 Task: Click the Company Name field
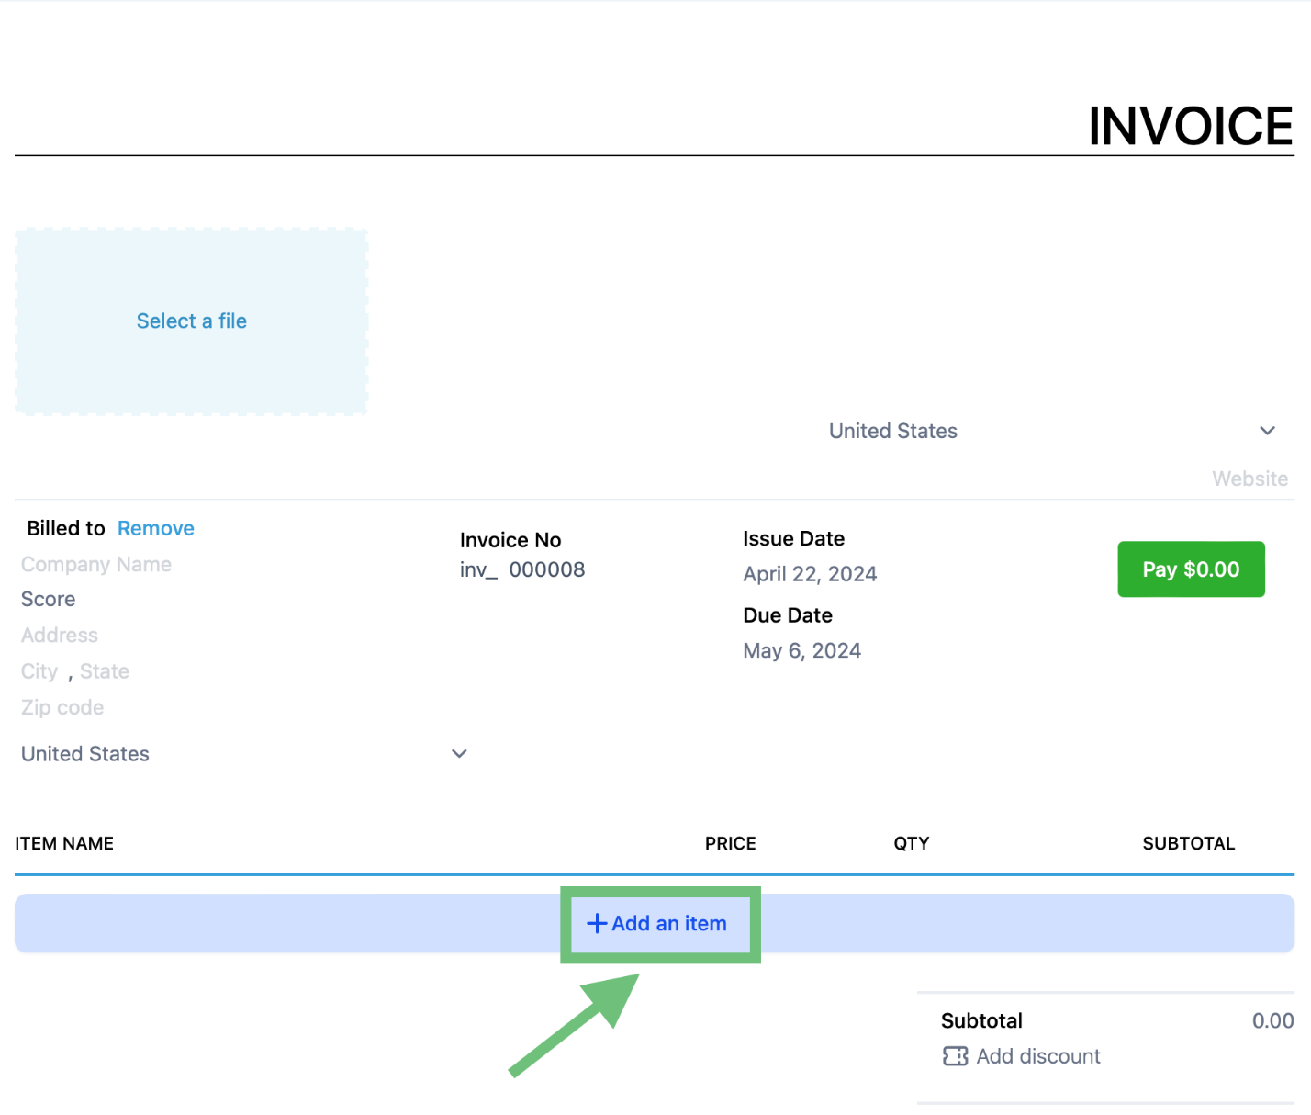point(96,564)
